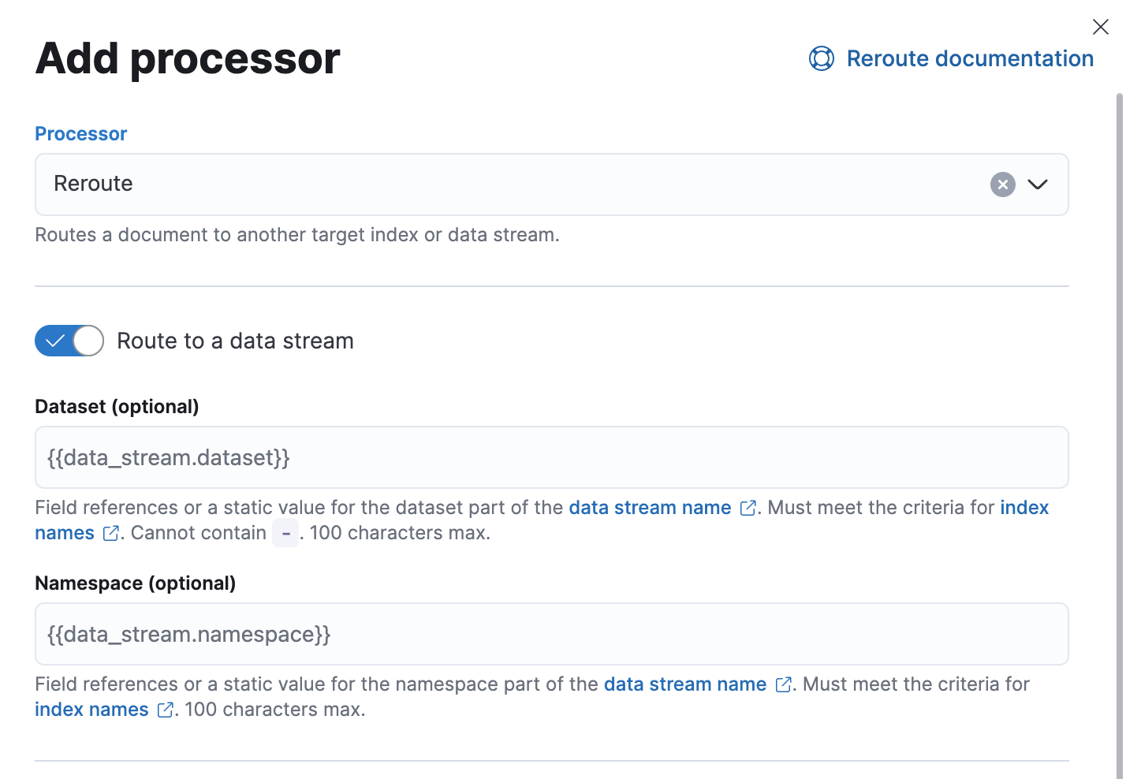The image size is (1126, 779).
Task: Click external link icon after namespace's data stream name
Action: pos(783,685)
